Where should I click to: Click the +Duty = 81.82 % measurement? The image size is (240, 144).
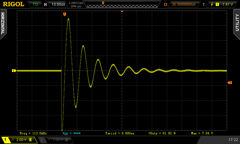click(162, 133)
